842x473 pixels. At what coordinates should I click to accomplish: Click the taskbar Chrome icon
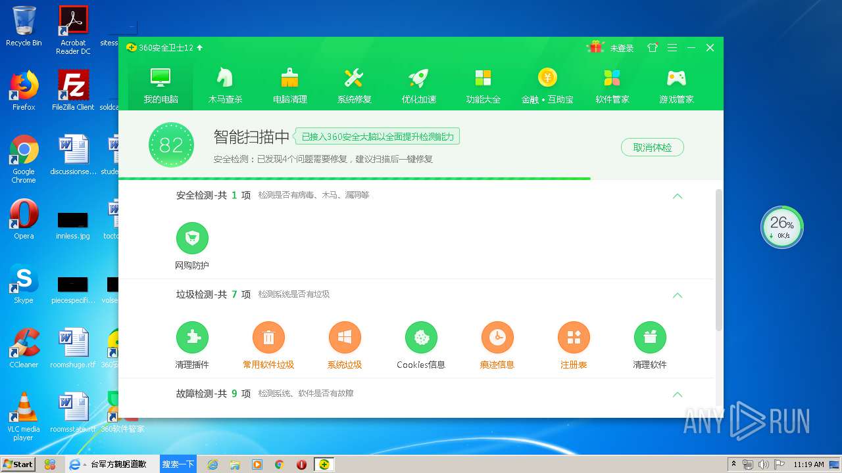tap(279, 464)
